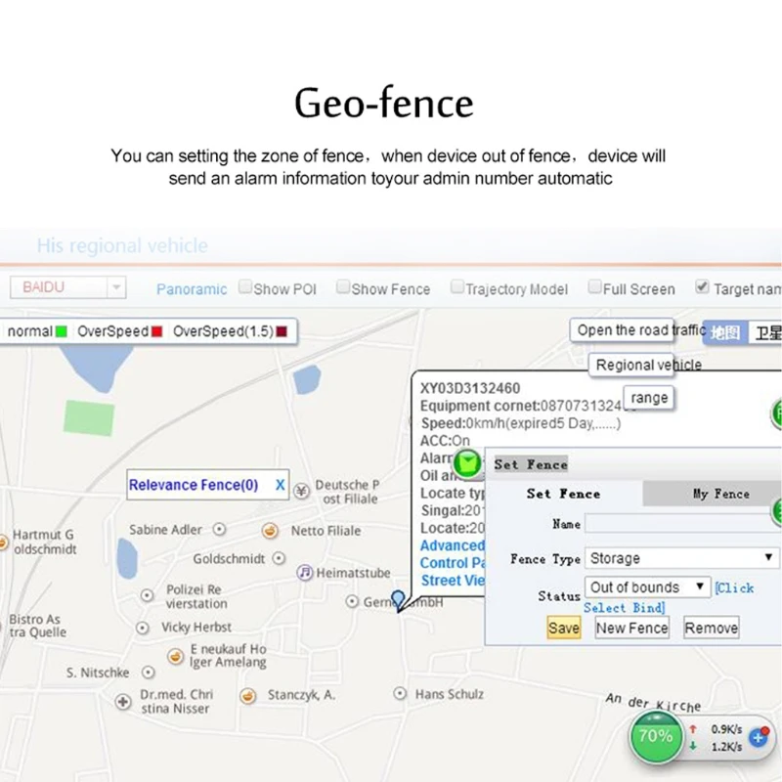Open the Advanced link in info popup
782x782 pixels.
[x=453, y=545]
